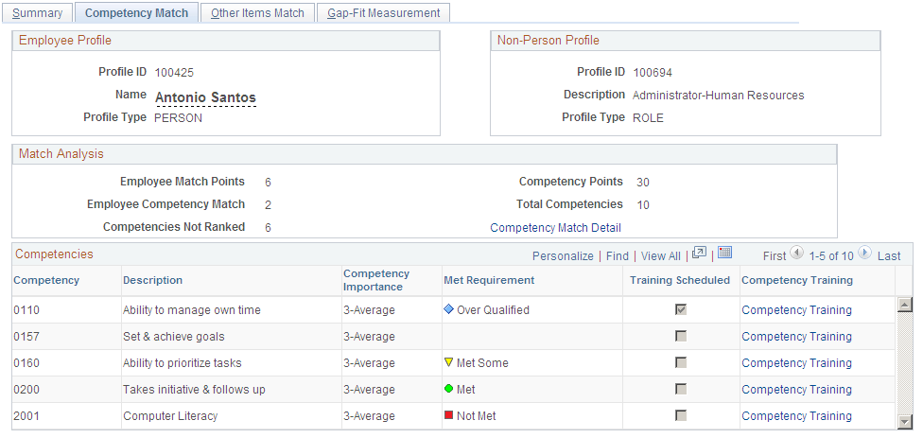
Task: Click scrollbar up arrow in grid
Action: point(904,304)
